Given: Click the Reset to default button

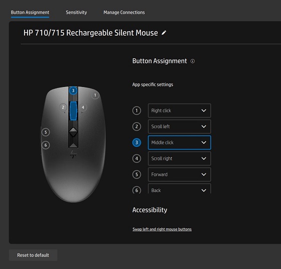Looking at the screenshot, I should point(33,255).
